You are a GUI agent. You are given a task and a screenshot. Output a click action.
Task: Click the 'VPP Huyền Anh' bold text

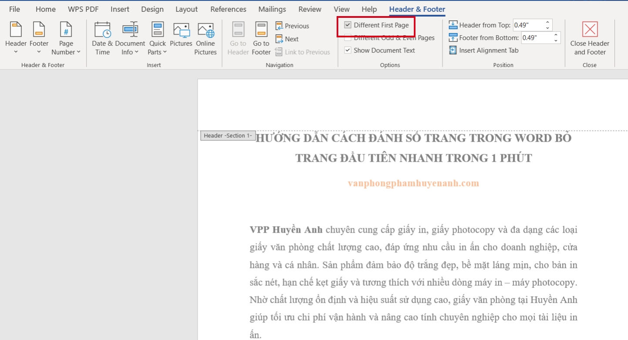(x=286, y=230)
